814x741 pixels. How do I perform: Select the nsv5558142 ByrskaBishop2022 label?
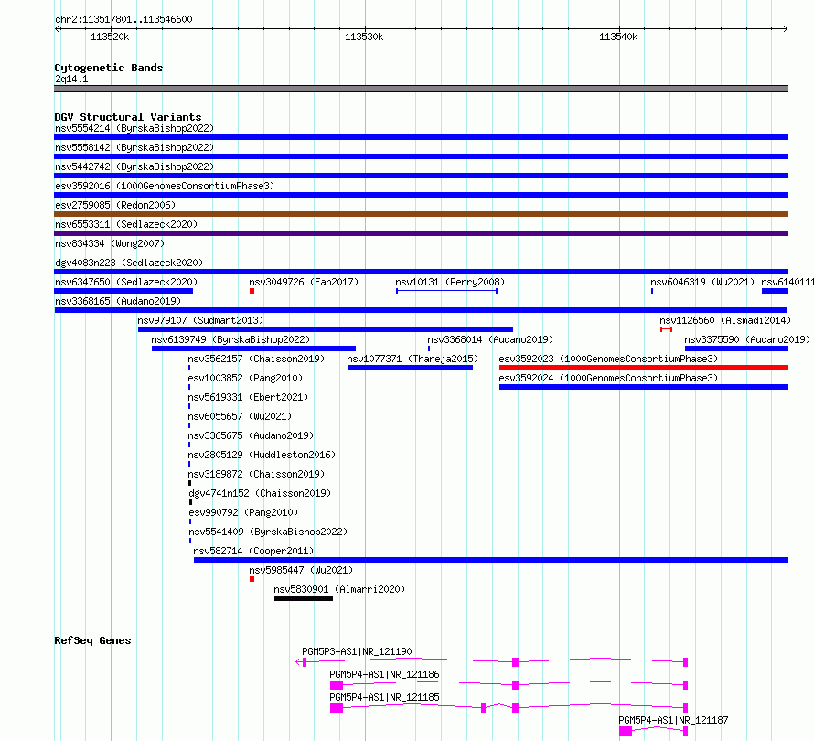pyautogui.click(x=134, y=147)
